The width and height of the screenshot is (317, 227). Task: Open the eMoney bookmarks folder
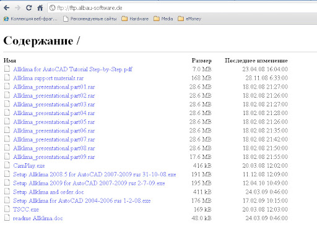tap(189, 19)
